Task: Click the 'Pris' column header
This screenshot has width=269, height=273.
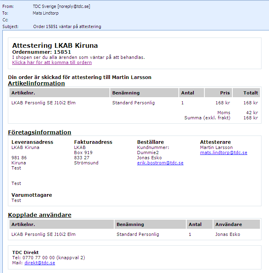Action: (x=218, y=92)
